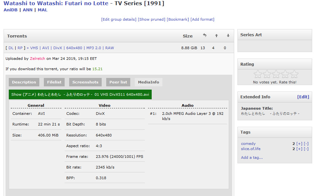Screen dimensions: 318x196
Task: Rate three stars in the Rating box
Action: 276,74
